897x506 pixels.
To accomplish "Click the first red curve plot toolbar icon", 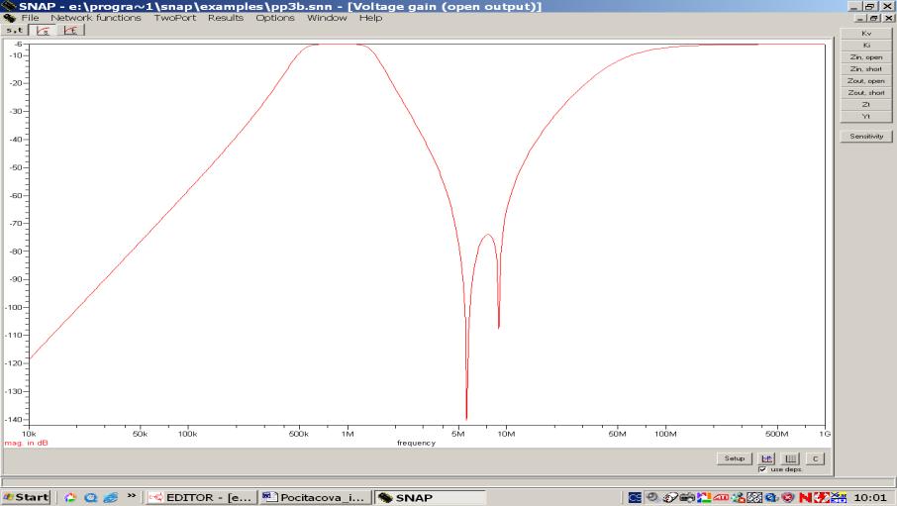I will [x=43, y=30].
